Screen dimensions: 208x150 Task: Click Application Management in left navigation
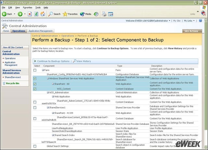[x=11, y=64]
